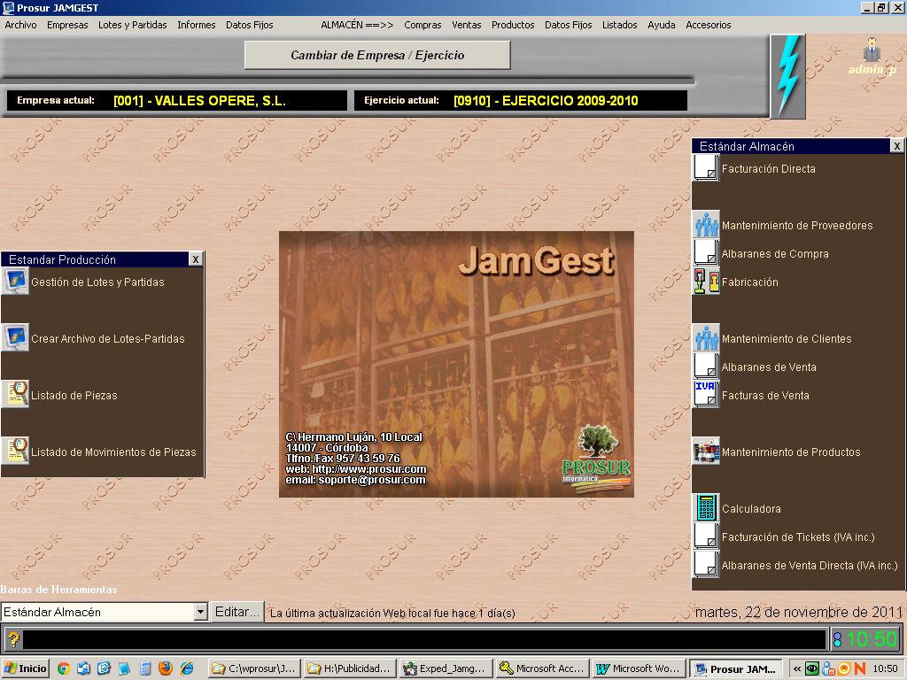Open the Lotes y Partidas menu
This screenshot has width=907, height=680.
(133, 25)
